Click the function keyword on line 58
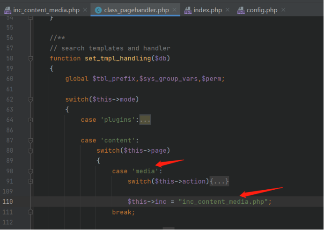This screenshot has height=230, width=324. click(x=65, y=58)
